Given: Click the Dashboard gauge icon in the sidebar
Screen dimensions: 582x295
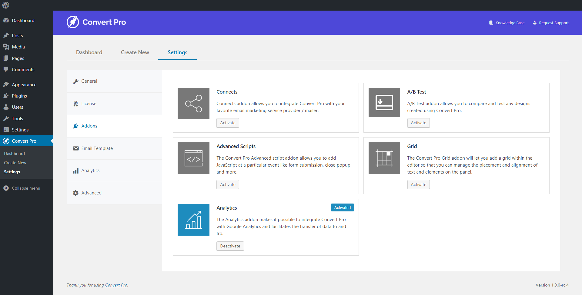Looking at the screenshot, I should click(x=6, y=20).
